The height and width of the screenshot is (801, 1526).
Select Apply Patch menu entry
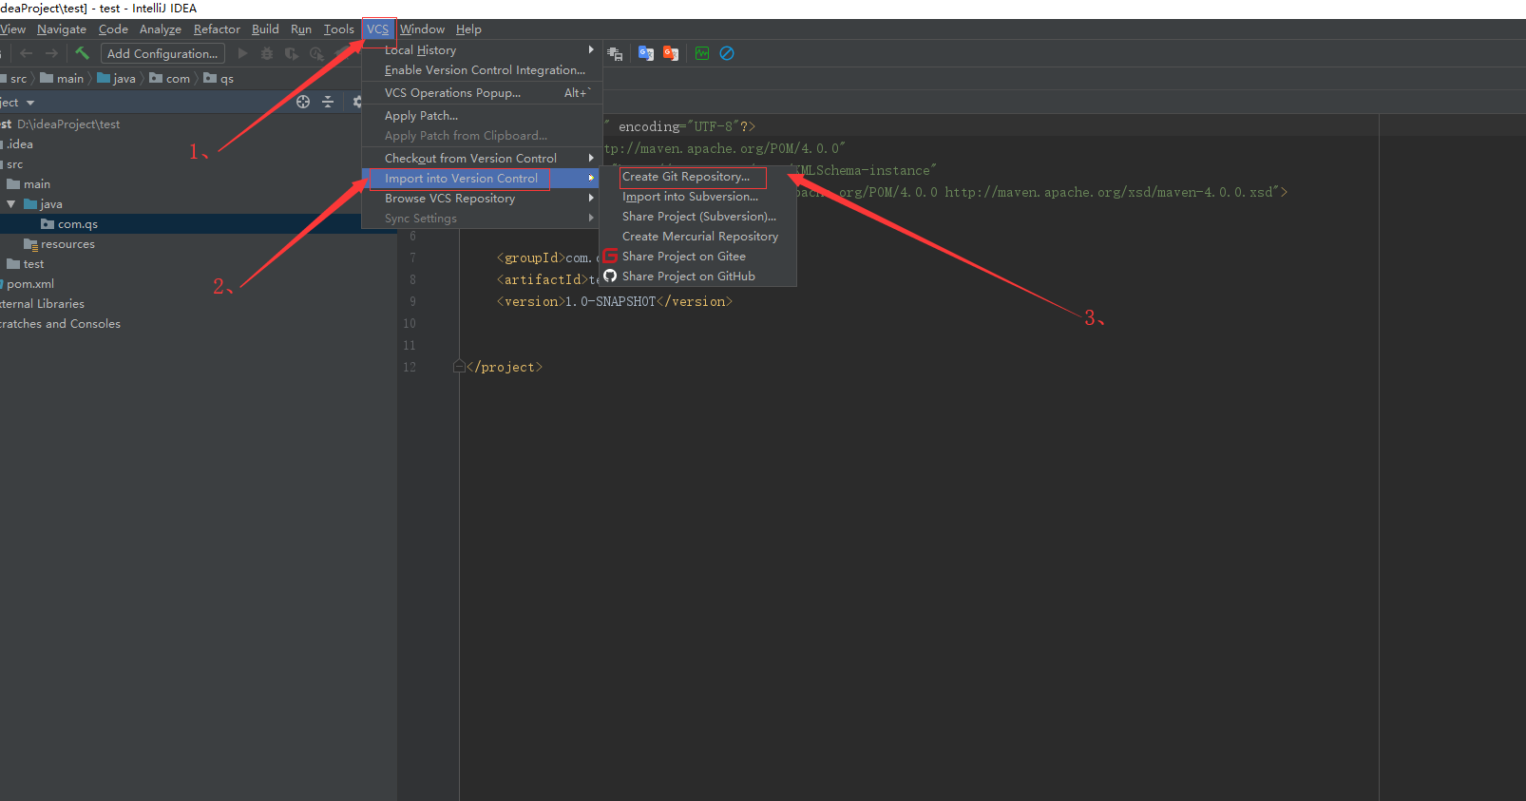click(x=482, y=115)
